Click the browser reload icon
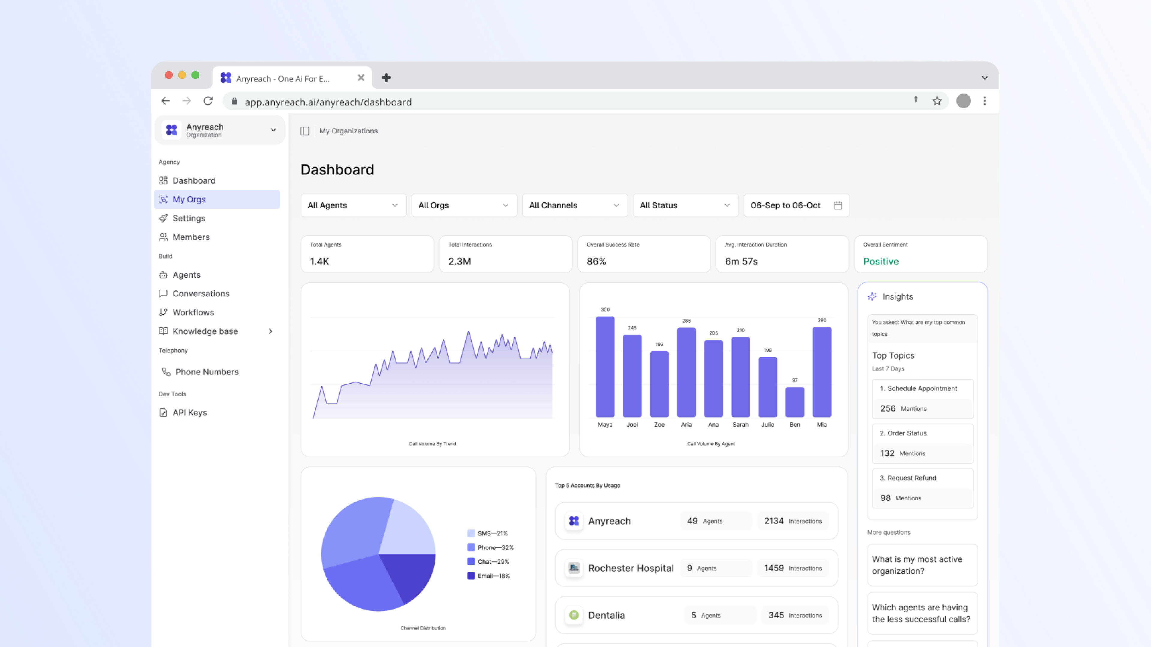 (208, 101)
